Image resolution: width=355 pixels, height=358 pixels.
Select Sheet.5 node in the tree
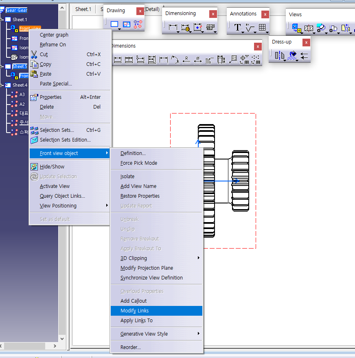20,66
